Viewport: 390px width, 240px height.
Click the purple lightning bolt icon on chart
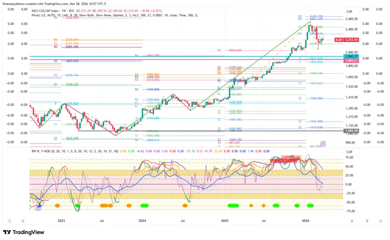click(323, 144)
